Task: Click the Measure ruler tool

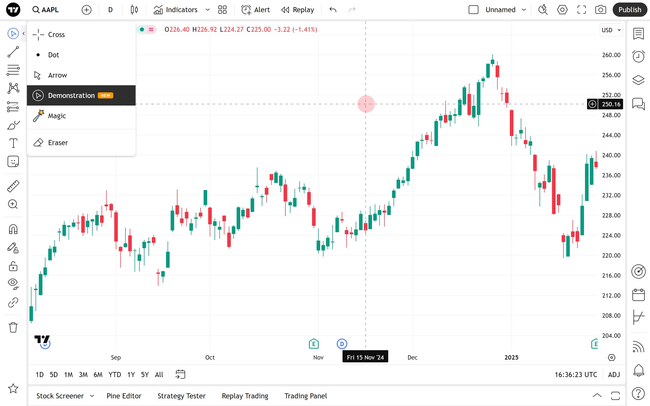Action: pyautogui.click(x=13, y=186)
